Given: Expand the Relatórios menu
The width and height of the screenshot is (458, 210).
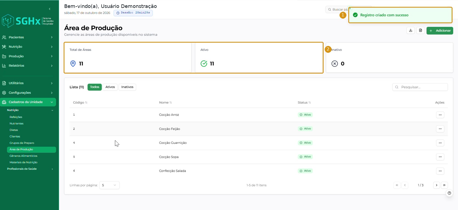Looking at the screenshot, I should [x=28, y=66].
